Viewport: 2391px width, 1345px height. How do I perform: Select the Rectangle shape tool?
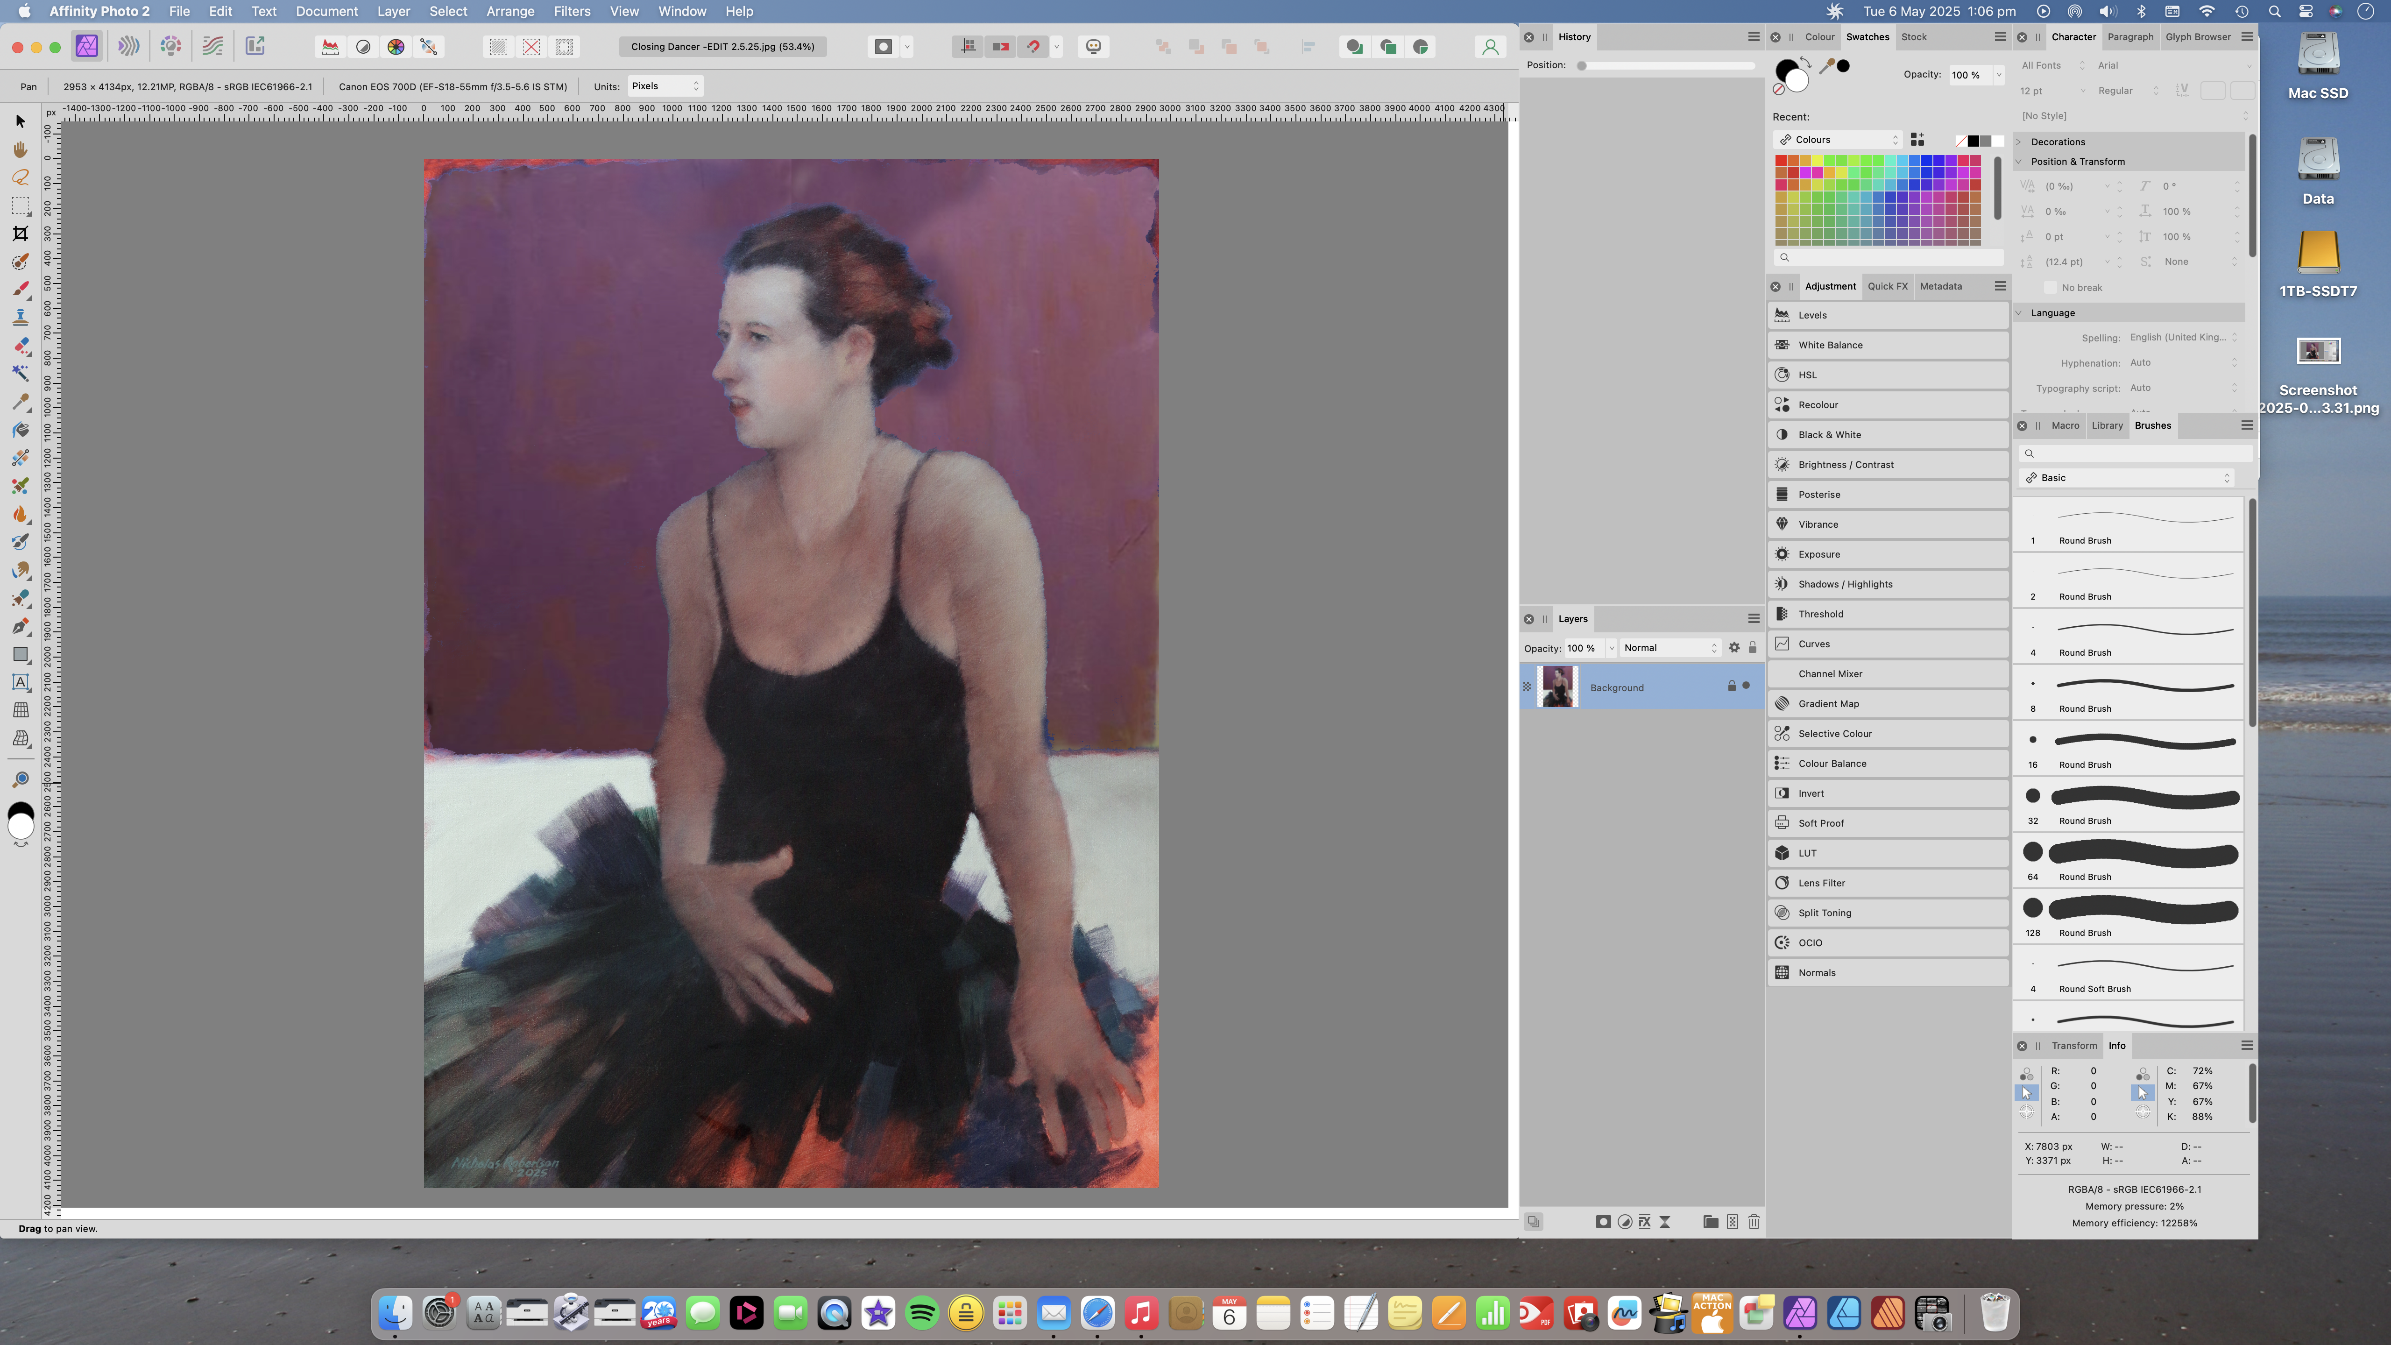21,654
